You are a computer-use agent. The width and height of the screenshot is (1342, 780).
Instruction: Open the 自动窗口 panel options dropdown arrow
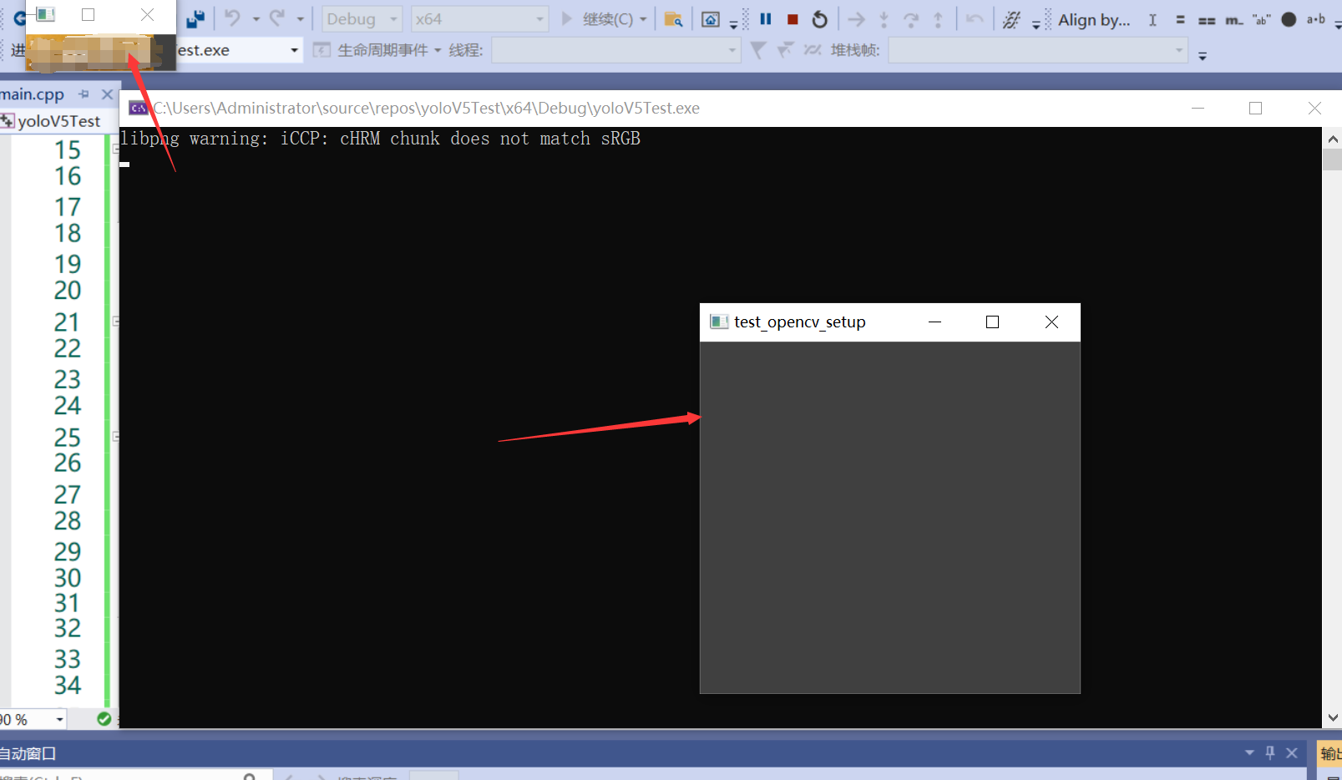1249,753
